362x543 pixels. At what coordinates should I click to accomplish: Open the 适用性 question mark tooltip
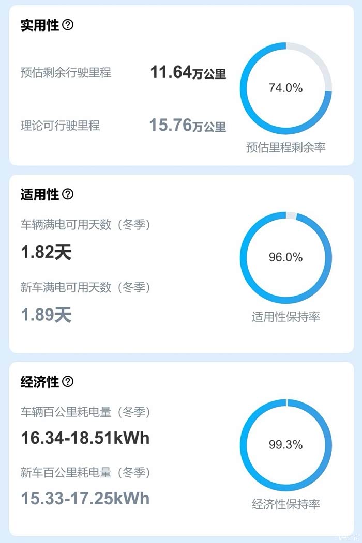point(68,194)
